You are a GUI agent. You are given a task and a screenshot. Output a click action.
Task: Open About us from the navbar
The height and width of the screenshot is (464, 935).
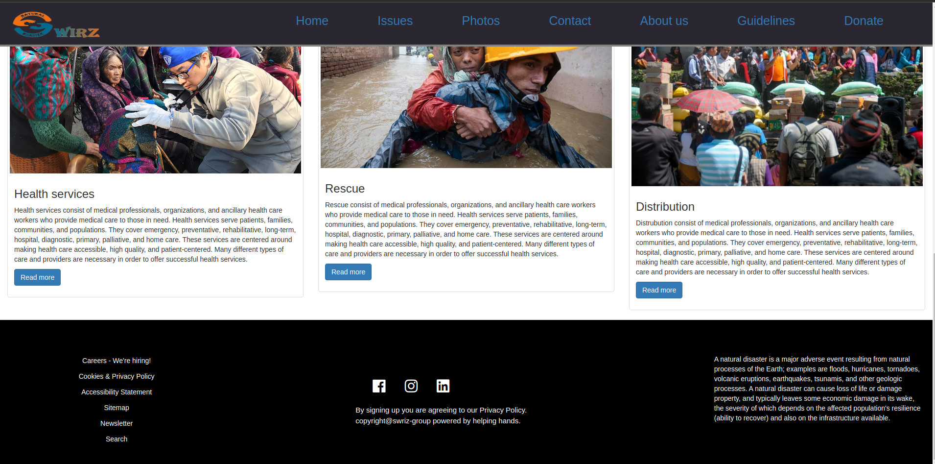coord(664,21)
